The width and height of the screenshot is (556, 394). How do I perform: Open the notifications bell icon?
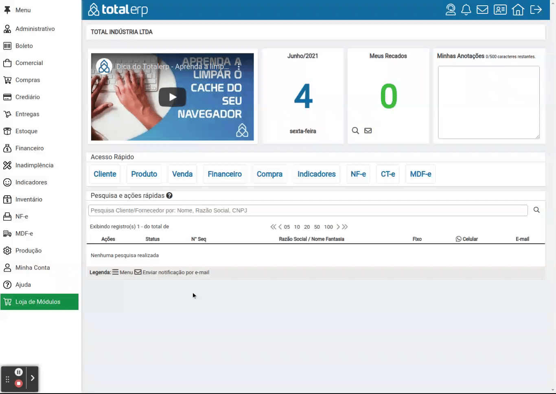[x=466, y=10]
